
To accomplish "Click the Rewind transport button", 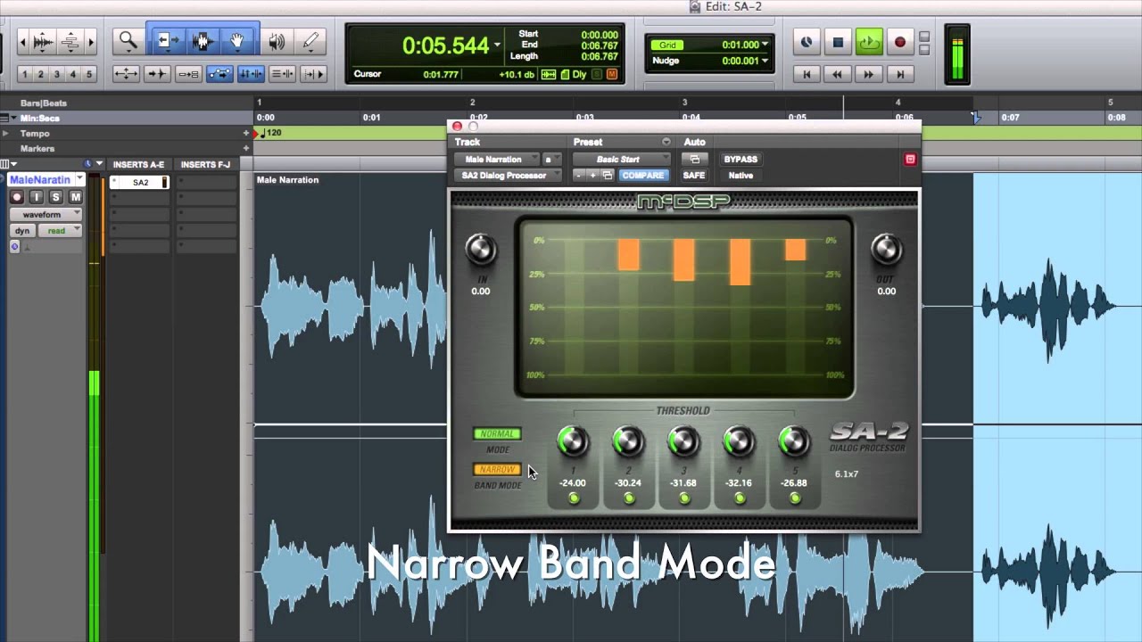I will 837,75.
